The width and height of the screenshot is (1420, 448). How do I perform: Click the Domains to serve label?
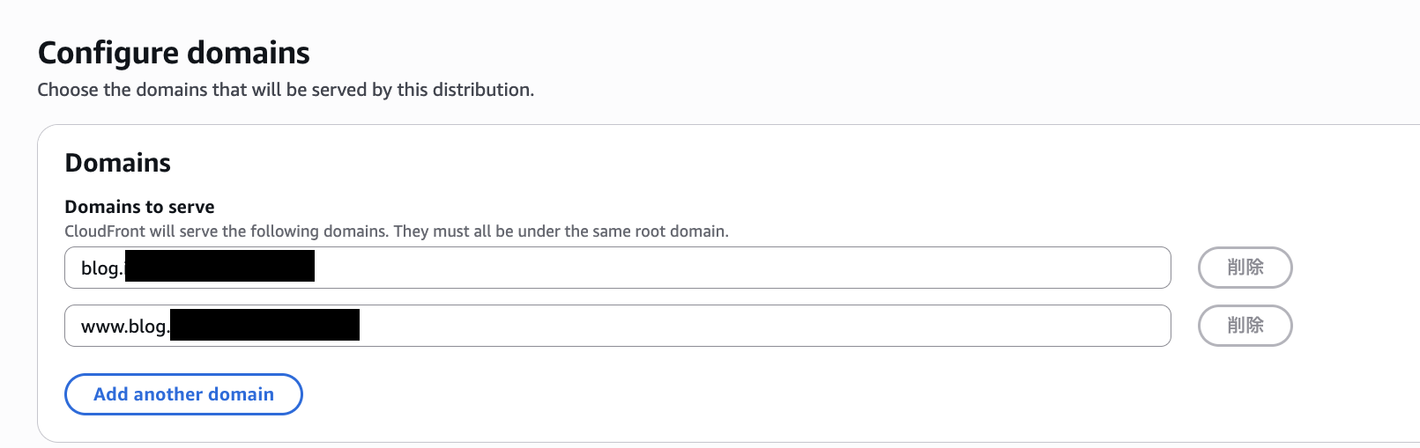pyautogui.click(x=139, y=207)
